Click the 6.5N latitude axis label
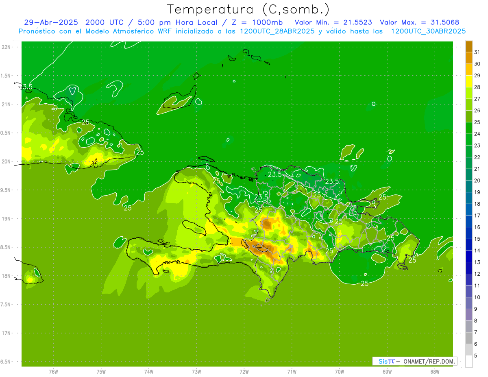Image resolution: width=488 pixels, height=377 pixels. click(x=6, y=362)
